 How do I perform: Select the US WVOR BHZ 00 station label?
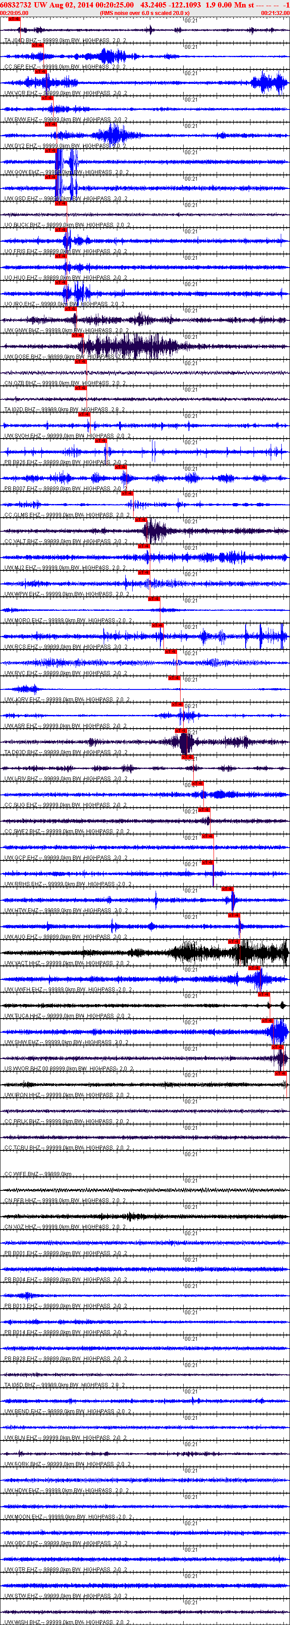point(69,1069)
